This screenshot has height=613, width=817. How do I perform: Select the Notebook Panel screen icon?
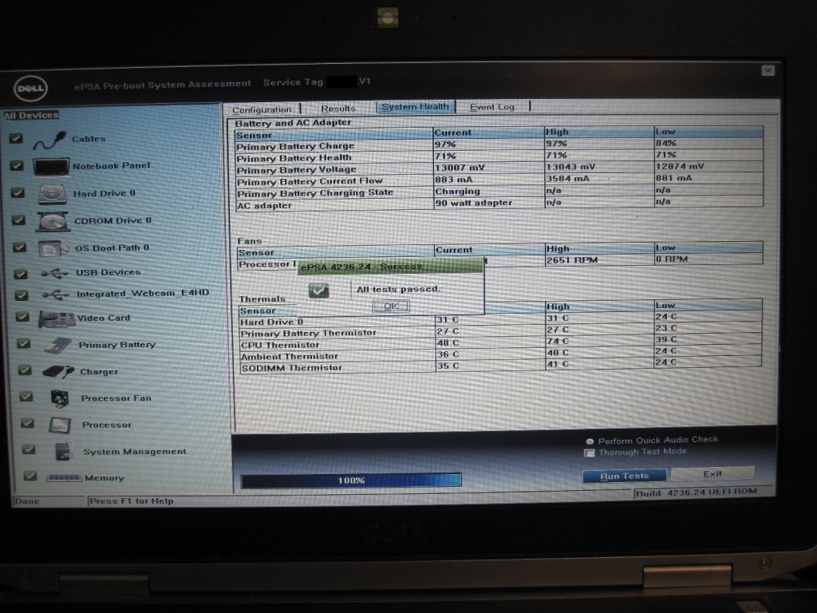coord(51,167)
